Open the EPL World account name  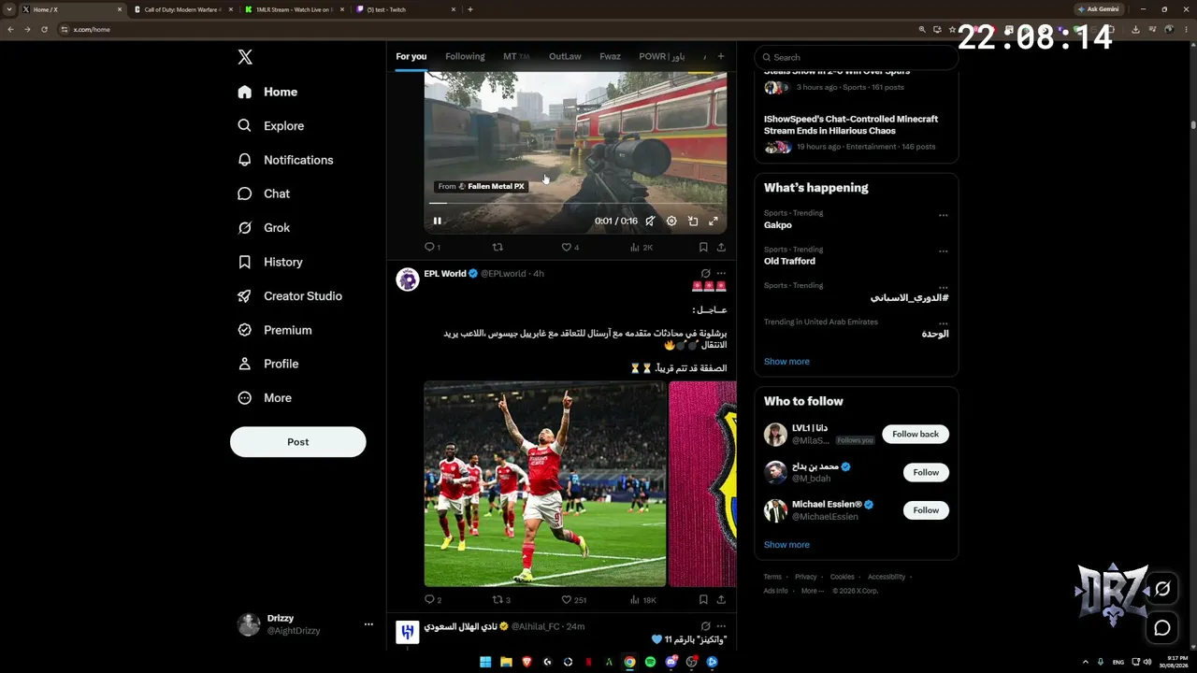point(445,274)
